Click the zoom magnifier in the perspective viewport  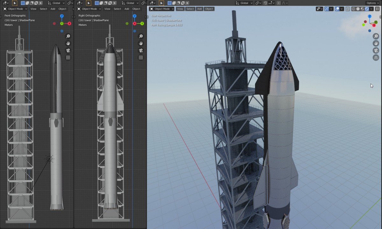pos(376,37)
